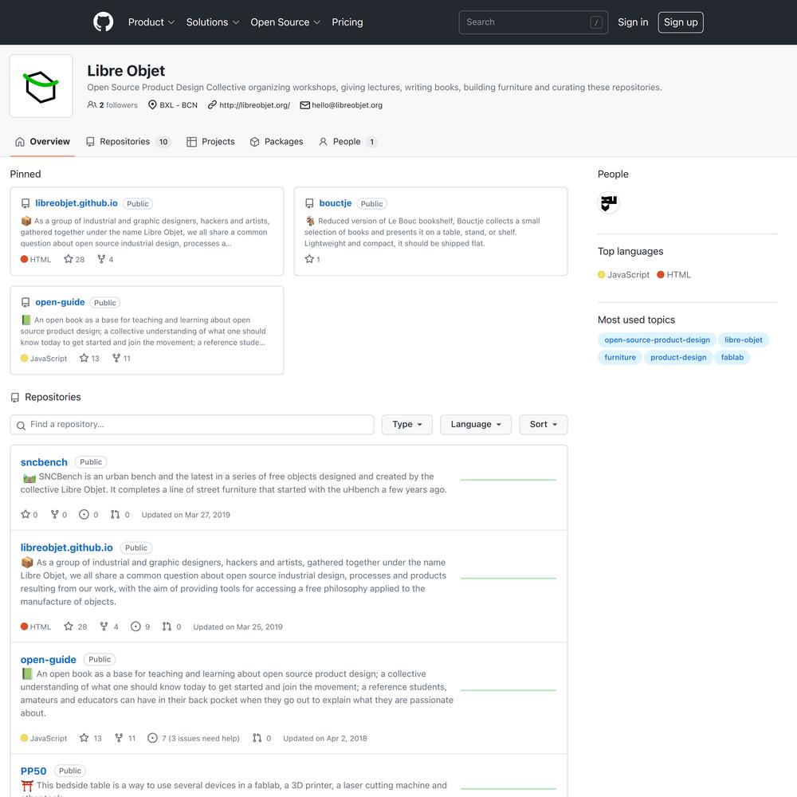Open forks count 4 on pinned libreobjet.github.io
Image resolution: width=797 pixels, height=797 pixels.
[105, 259]
